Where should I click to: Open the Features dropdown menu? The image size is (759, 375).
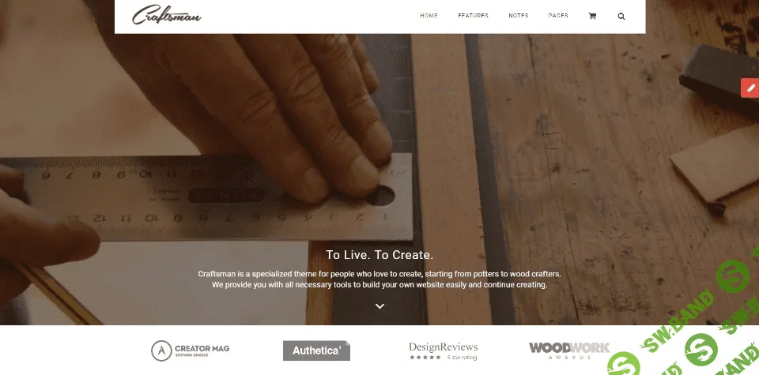(x=473, y=16)
